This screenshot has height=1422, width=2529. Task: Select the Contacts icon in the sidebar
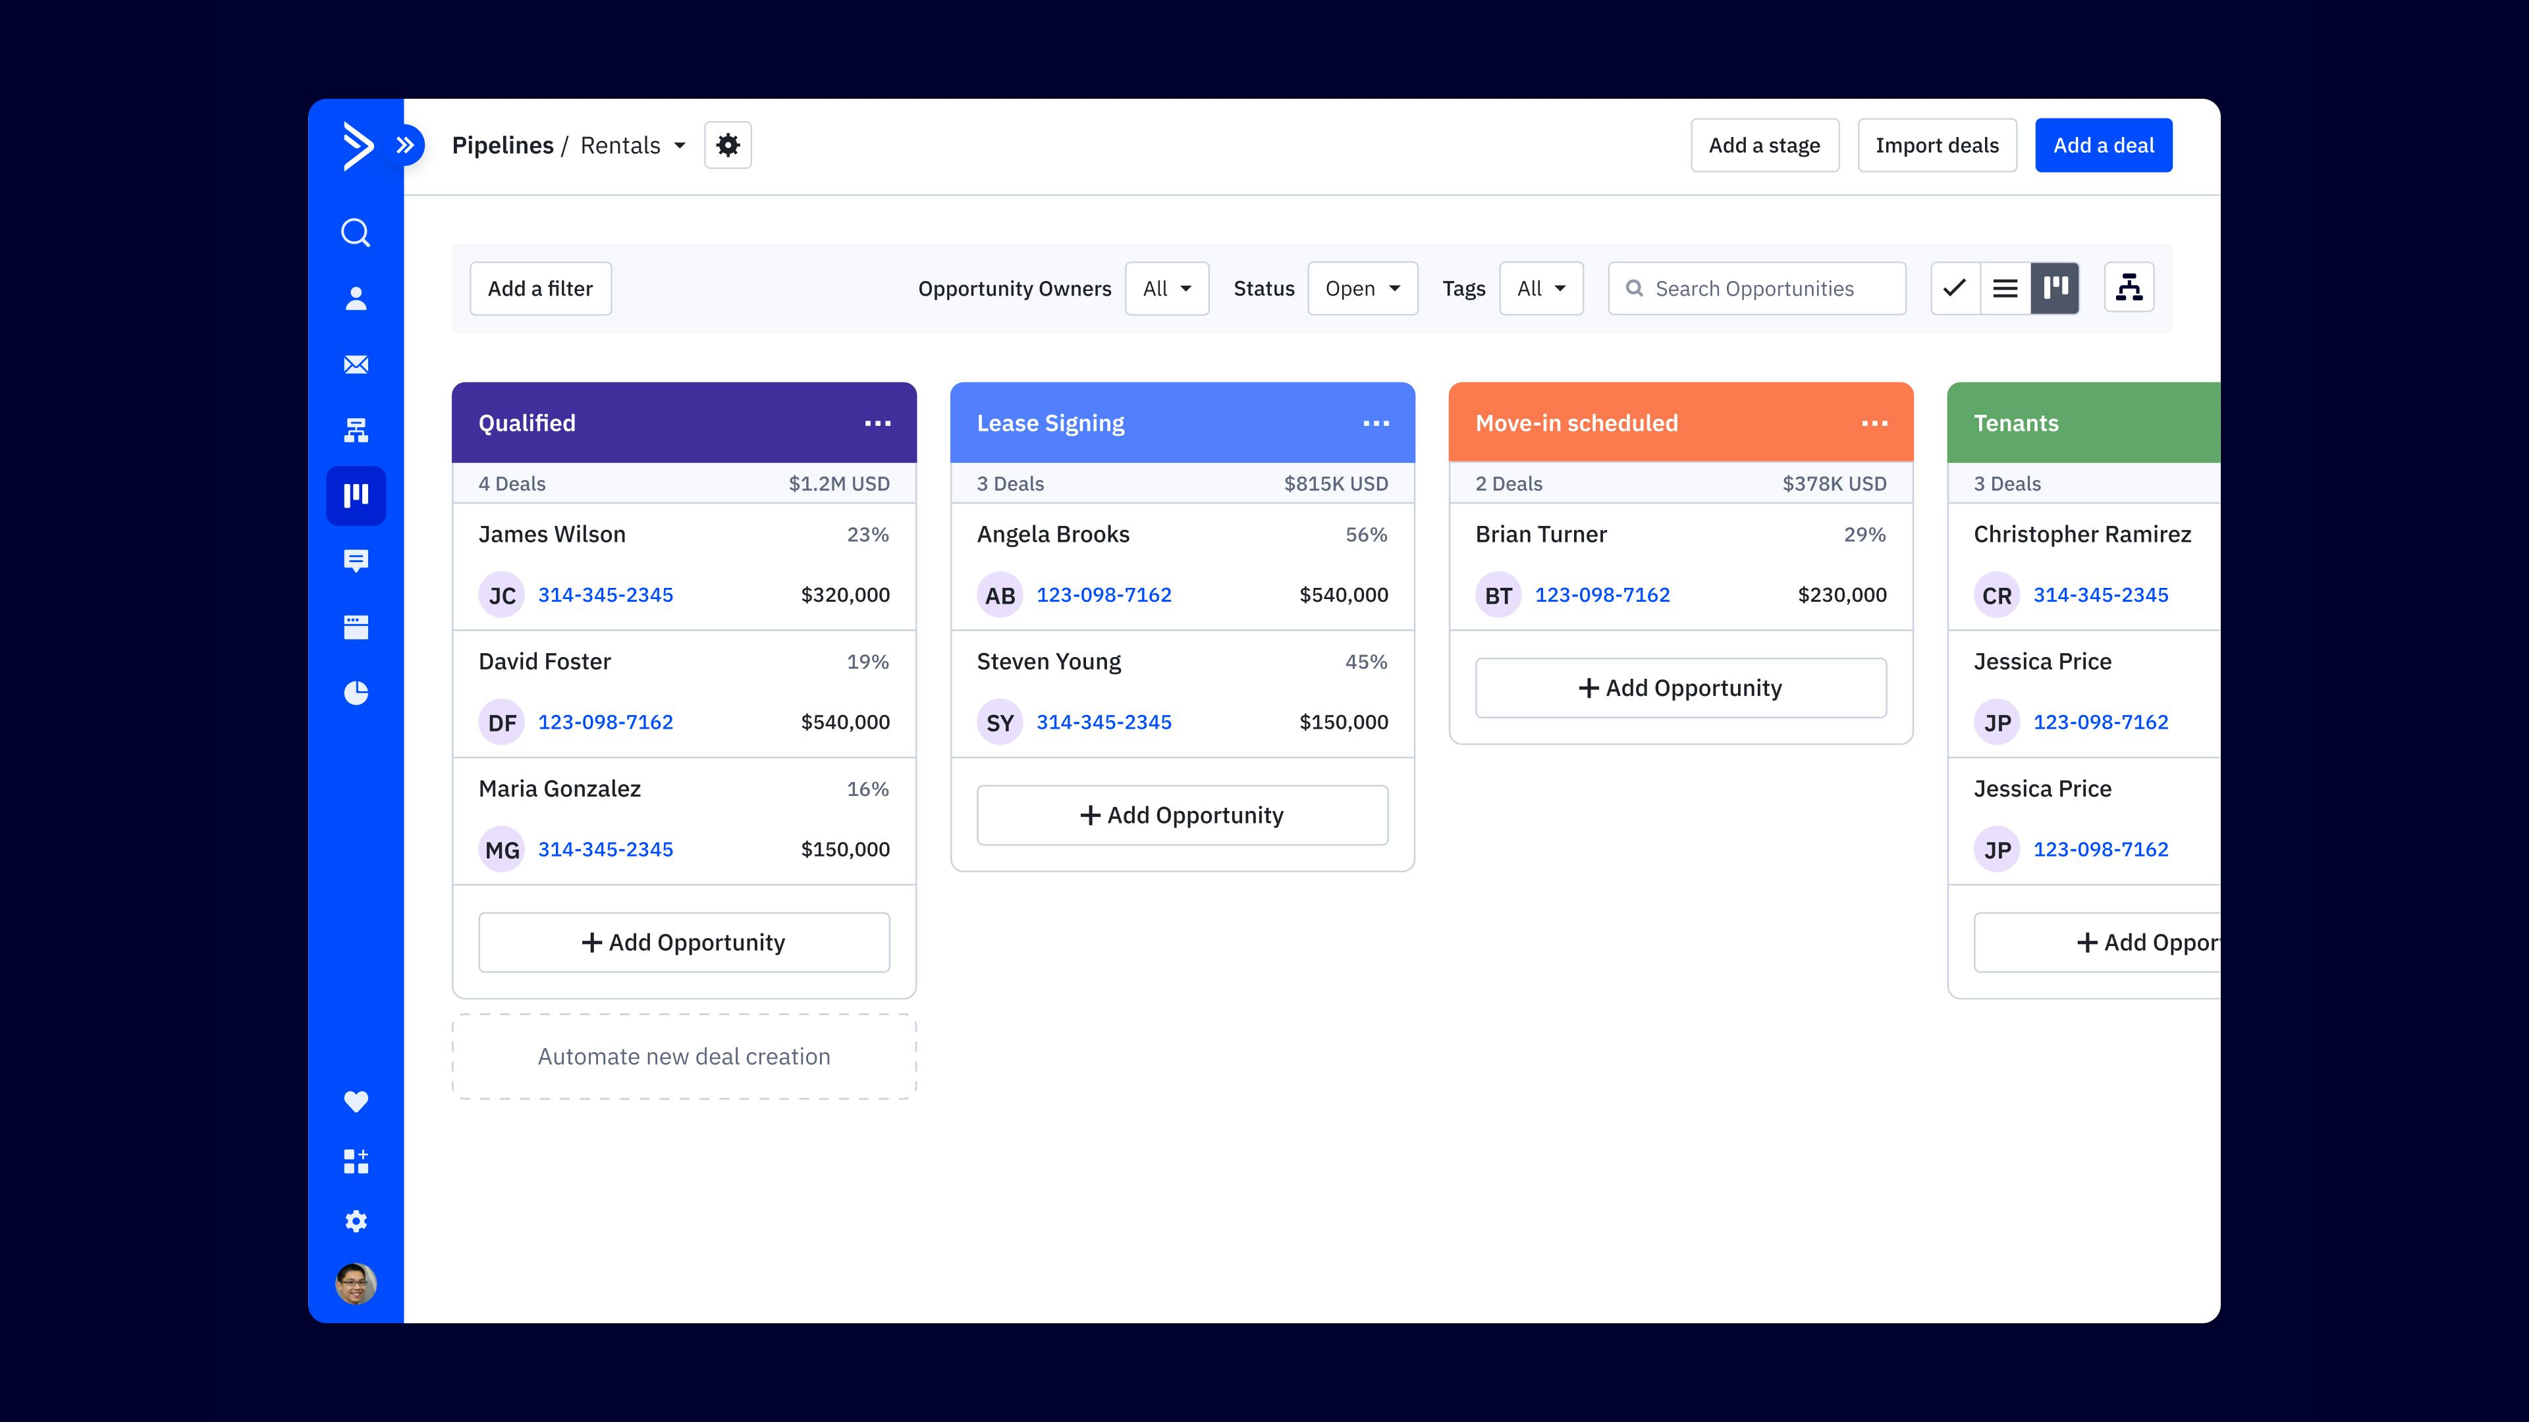(356, 298)
